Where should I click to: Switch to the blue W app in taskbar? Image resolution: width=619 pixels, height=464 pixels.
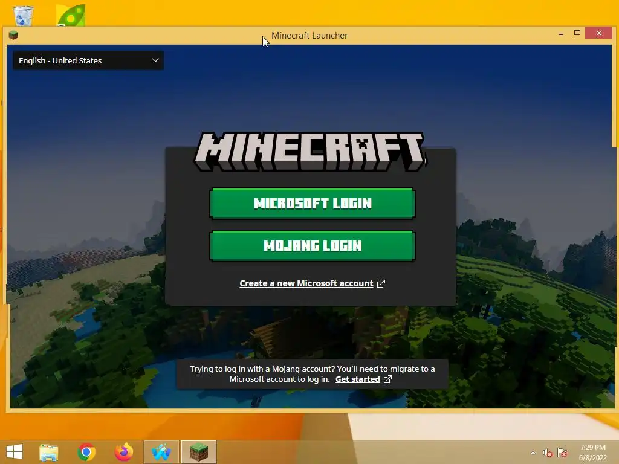click(161, 452)
